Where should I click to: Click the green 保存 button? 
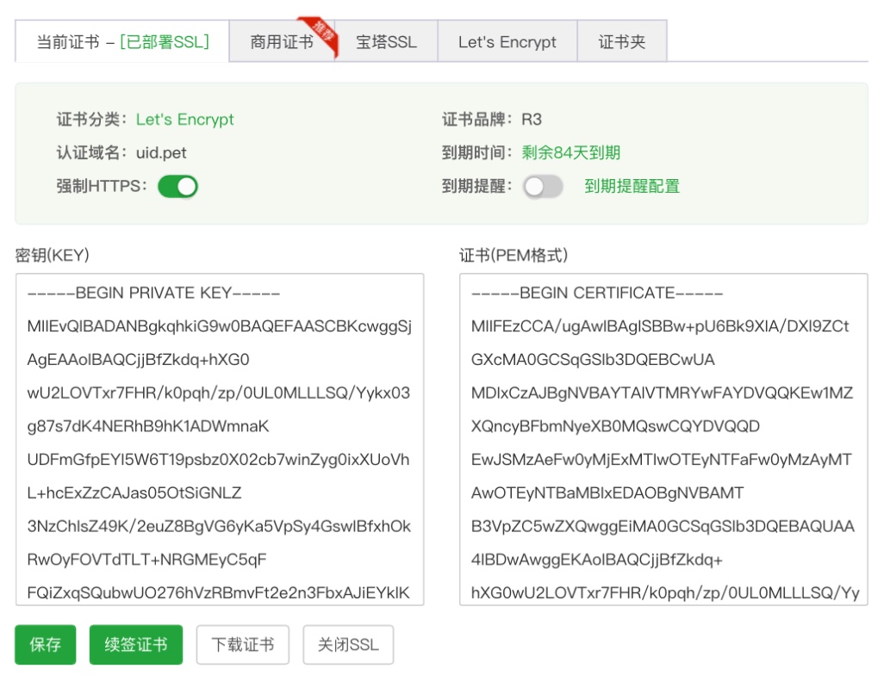click(46, 645)
